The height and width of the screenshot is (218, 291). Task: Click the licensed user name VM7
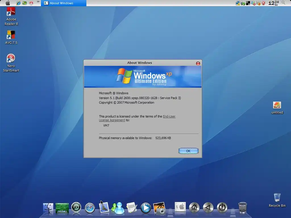point(106,125)
